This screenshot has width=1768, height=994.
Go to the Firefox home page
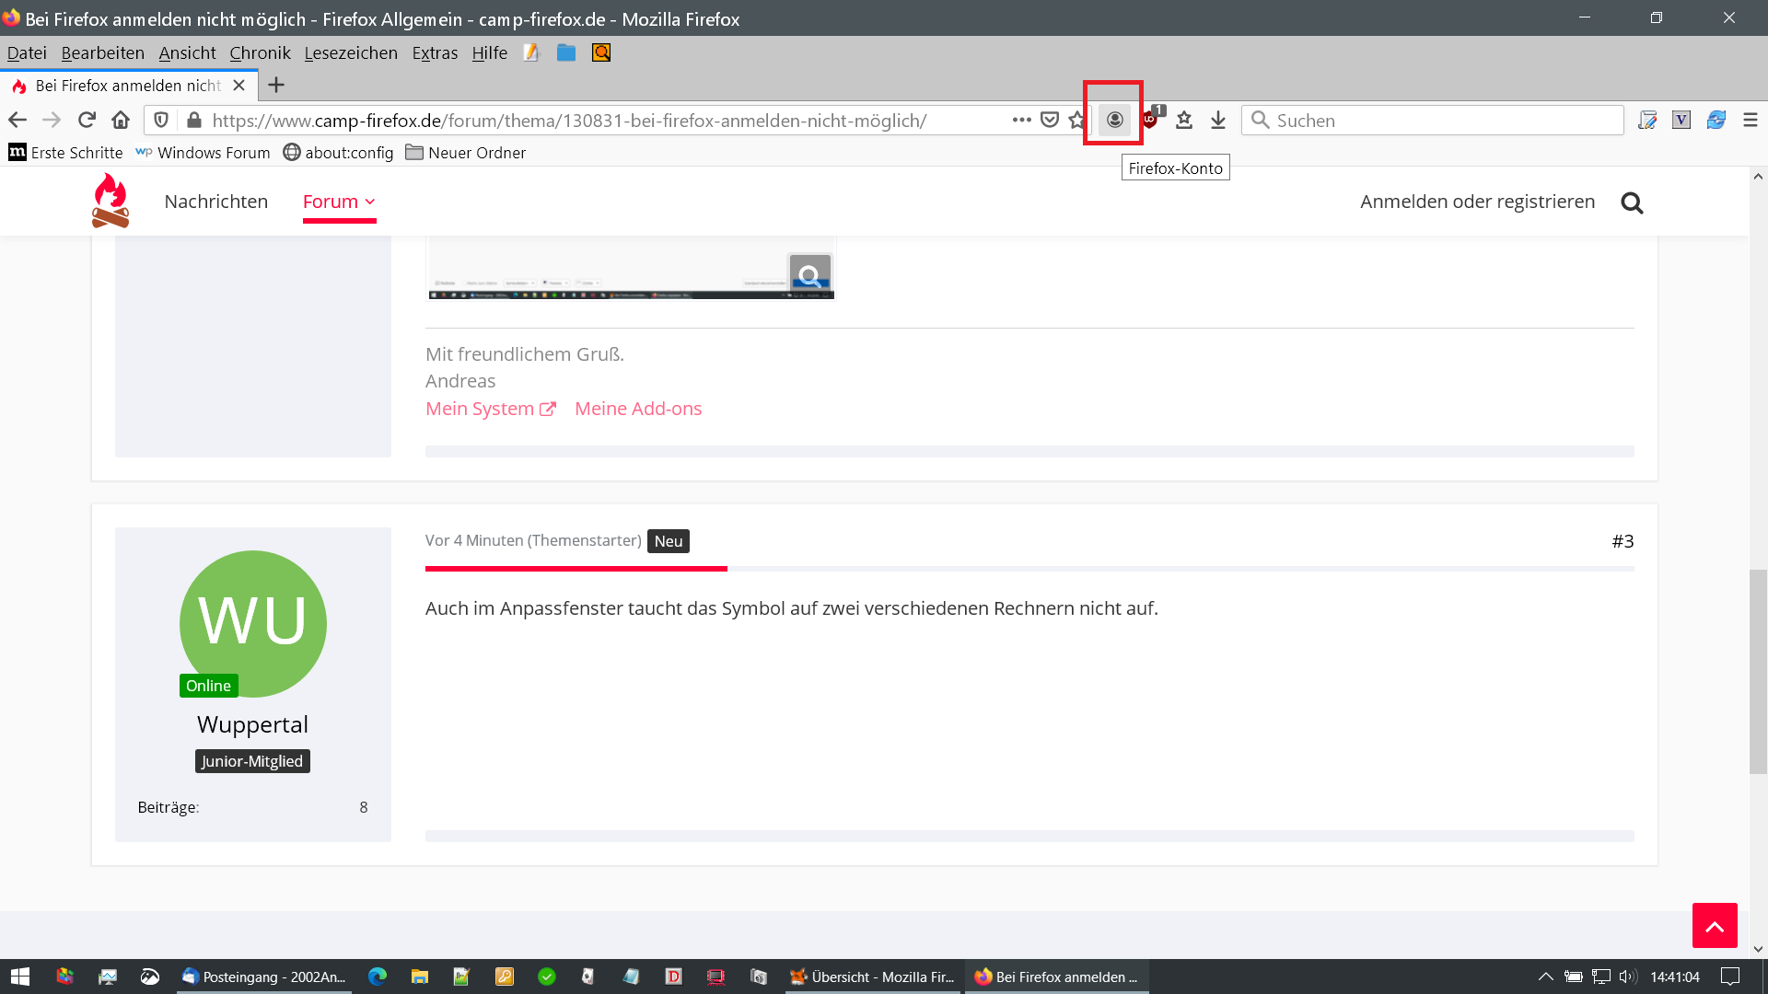tap(121, 120)
